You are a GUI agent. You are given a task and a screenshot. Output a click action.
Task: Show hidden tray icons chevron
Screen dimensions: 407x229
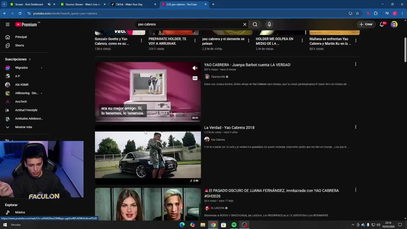pyautogui.click(x=353, y=225)
